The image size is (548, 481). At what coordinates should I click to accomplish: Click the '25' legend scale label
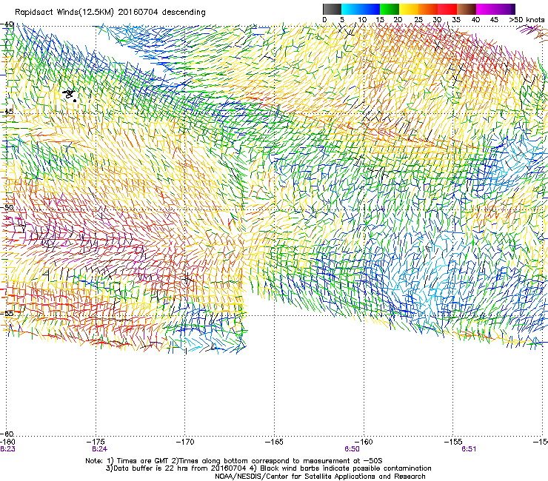tap(418, 20)
